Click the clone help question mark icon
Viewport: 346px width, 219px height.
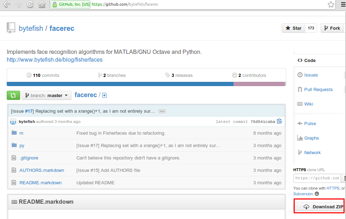[317, 194]
